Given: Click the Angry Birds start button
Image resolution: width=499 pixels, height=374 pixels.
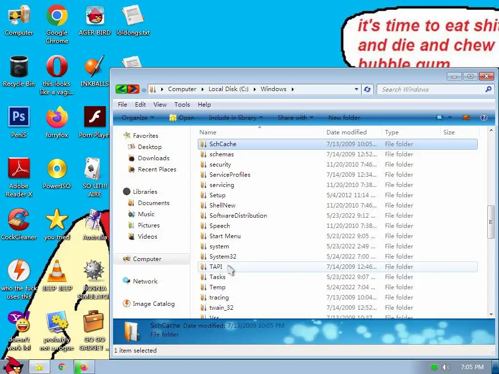Looking at the screenshot, I should point(13,366).
